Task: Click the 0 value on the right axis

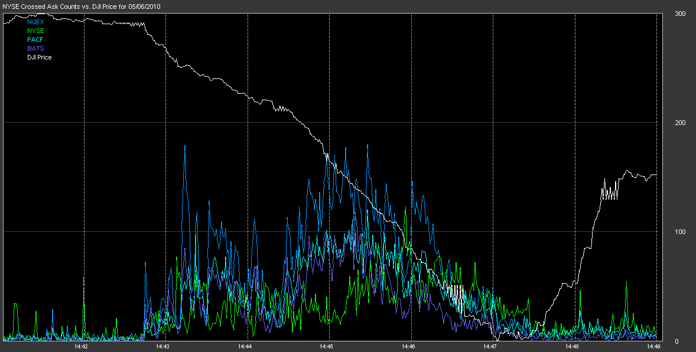Action: pos(677,341)
